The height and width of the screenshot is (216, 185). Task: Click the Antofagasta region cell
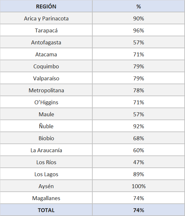coord(46,42)
